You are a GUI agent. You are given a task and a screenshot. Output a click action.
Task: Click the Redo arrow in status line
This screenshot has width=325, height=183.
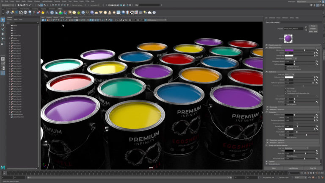tap(30, 5)
